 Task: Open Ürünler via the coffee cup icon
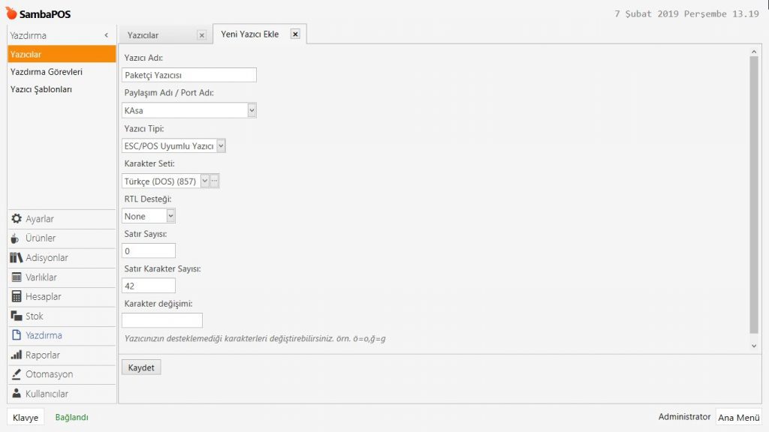point(17,238)
